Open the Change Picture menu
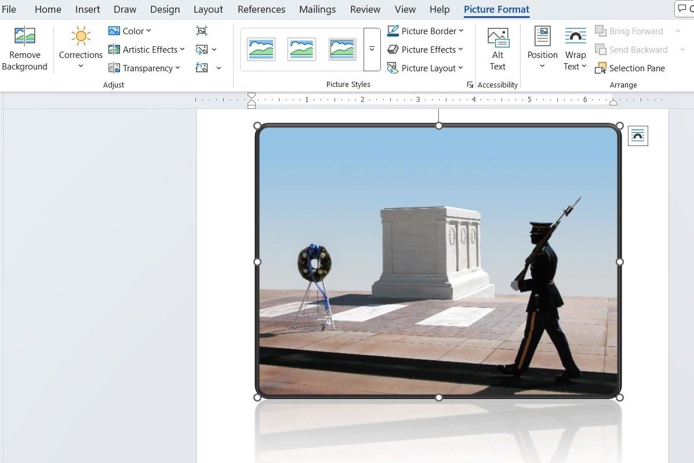Image resolution: width=694 pixels, height=463 pixels. 206,49
